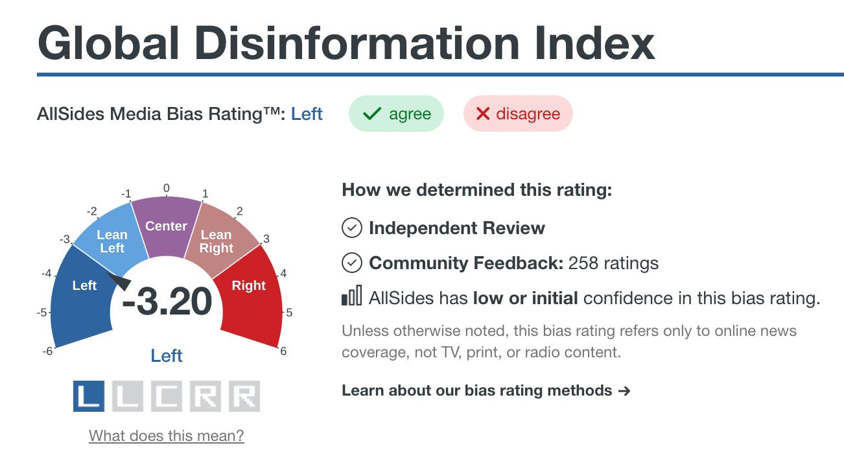Click the confidence bar chart icon
Image resolution: width=844 pixels, height=476 pixels.
(x=351, y=297)
